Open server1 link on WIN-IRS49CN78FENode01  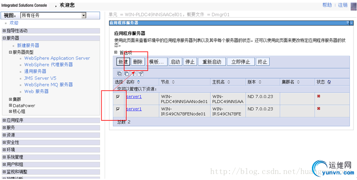point(134,109)
